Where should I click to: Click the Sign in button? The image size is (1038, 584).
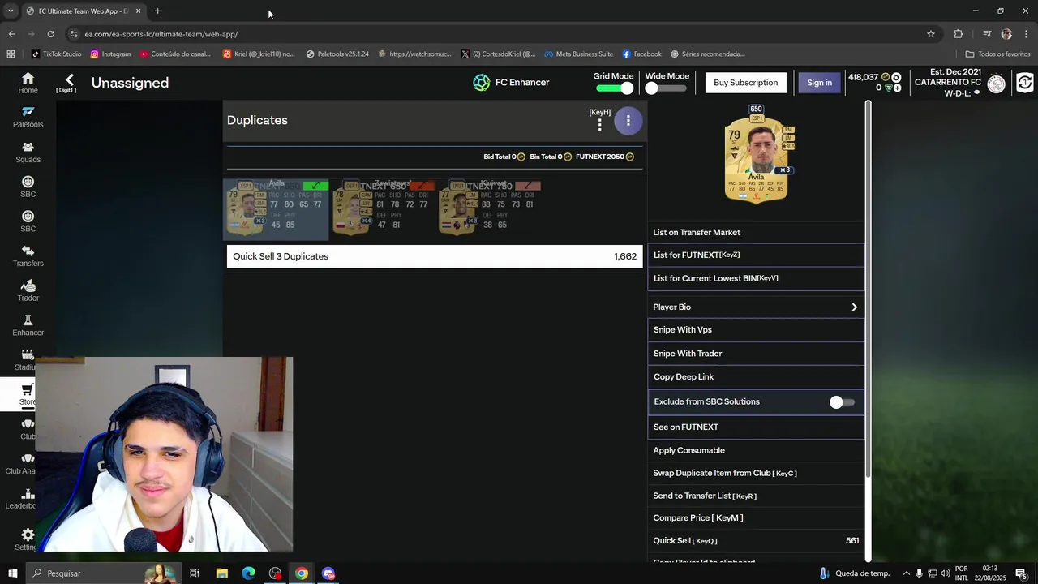coord(819,83)
